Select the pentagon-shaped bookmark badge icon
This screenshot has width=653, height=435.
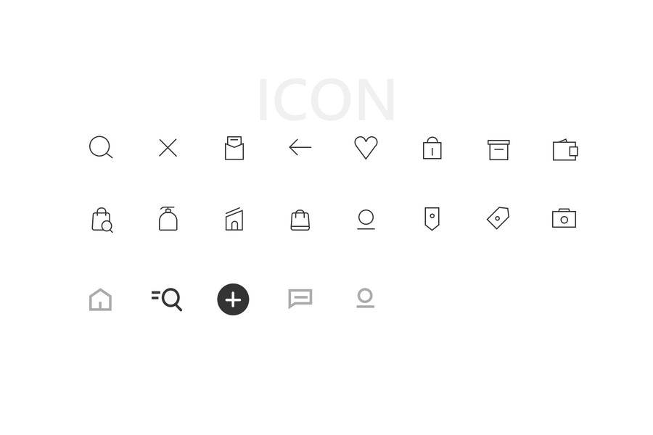[432, 219]
